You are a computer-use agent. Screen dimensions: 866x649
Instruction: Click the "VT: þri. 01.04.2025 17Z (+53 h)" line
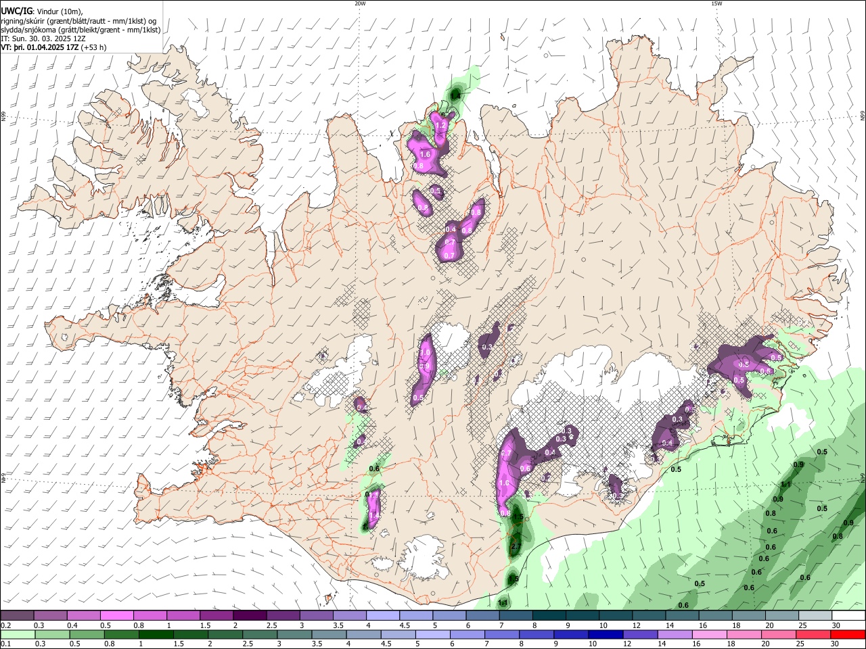point(53,47)
